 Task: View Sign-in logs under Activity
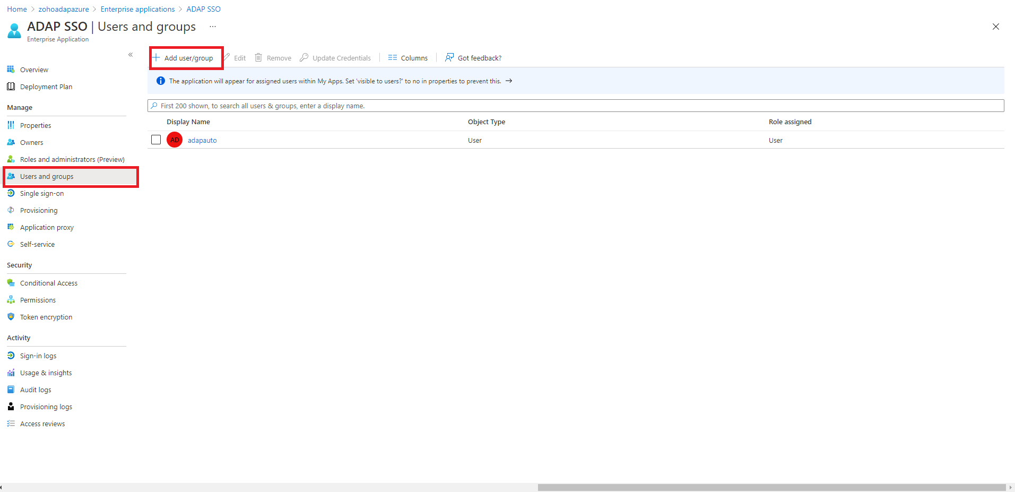(38, 356)
